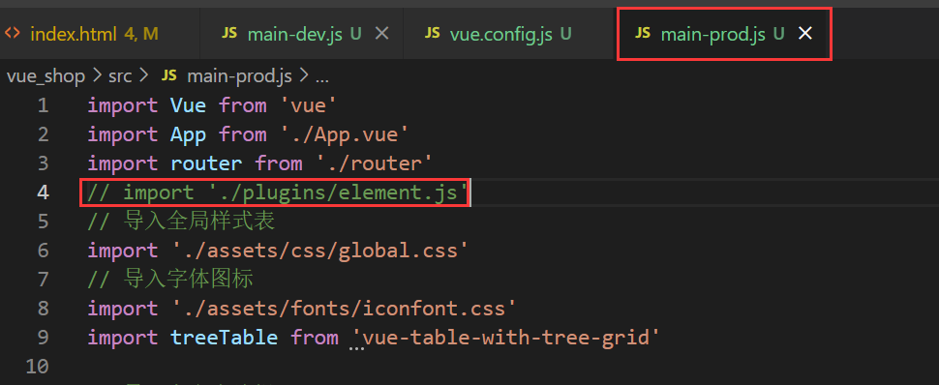This screenshot has width=939, height=385.
Task: Click line number 9 in the gutter
Action: 43,338
